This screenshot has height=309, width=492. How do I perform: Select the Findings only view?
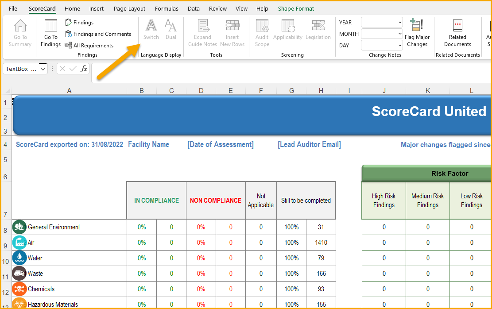[79, 23]
